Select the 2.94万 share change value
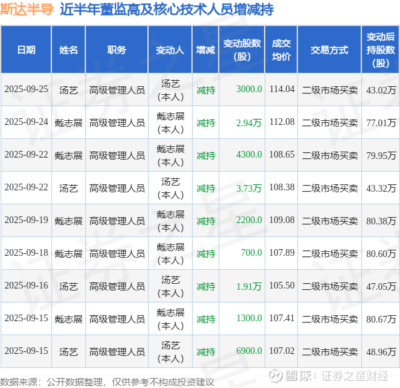 [249, 123]
